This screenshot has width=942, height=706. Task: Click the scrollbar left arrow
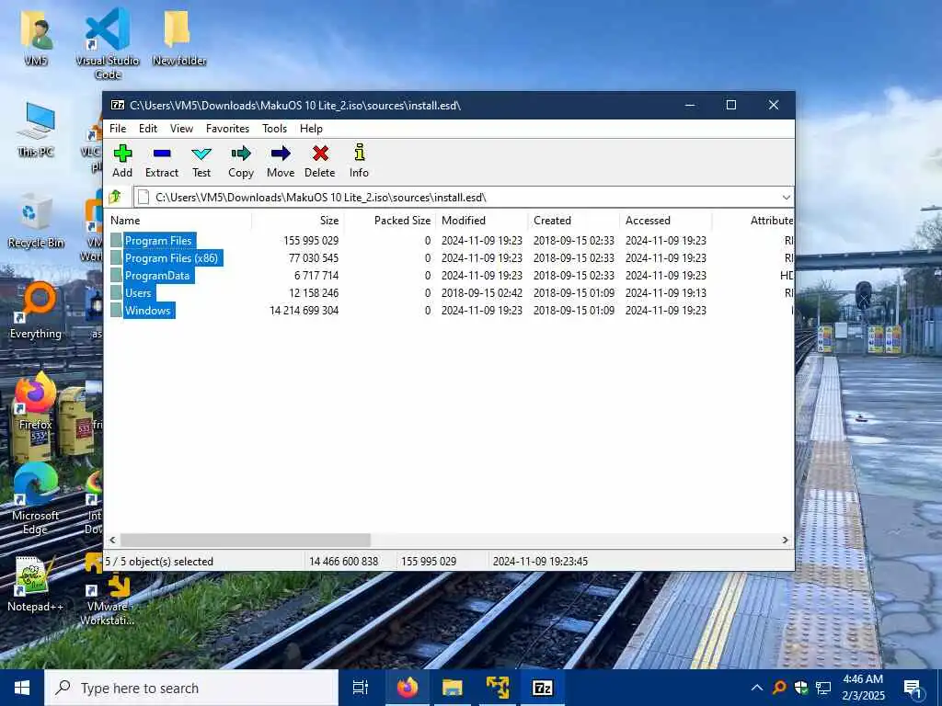[112, 540]
